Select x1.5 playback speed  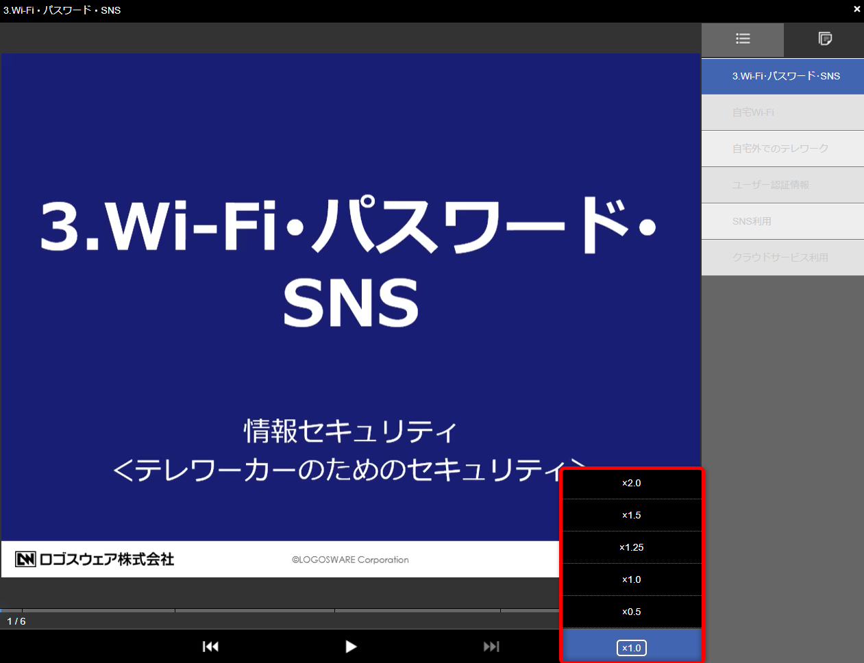[631, 515]
